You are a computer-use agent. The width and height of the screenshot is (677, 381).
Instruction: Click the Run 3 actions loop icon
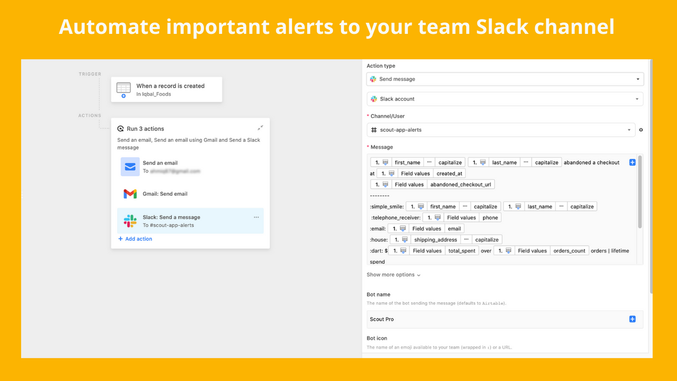(121, 129)
